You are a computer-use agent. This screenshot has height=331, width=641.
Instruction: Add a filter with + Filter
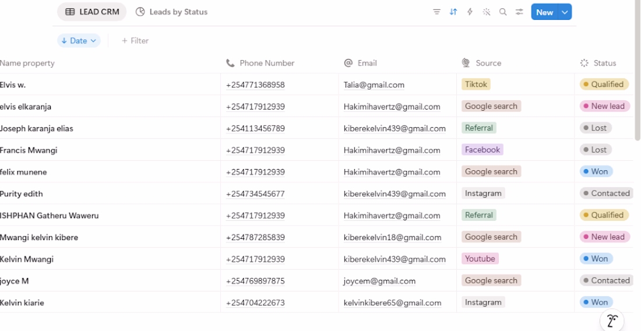pos(135,40)
